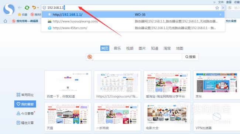Open the home page icon
240x134 pixels.
click(6, 21)
